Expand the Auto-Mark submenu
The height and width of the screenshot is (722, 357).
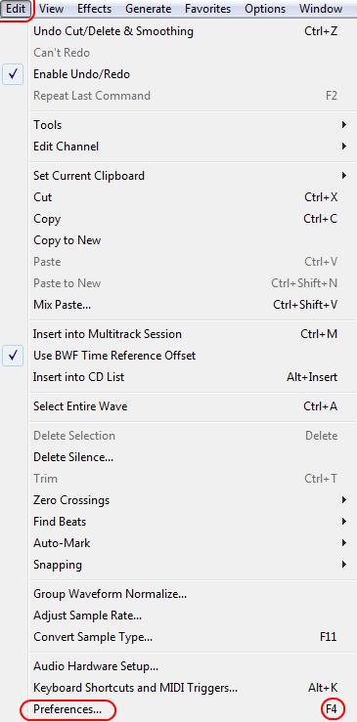coord(185,543)
